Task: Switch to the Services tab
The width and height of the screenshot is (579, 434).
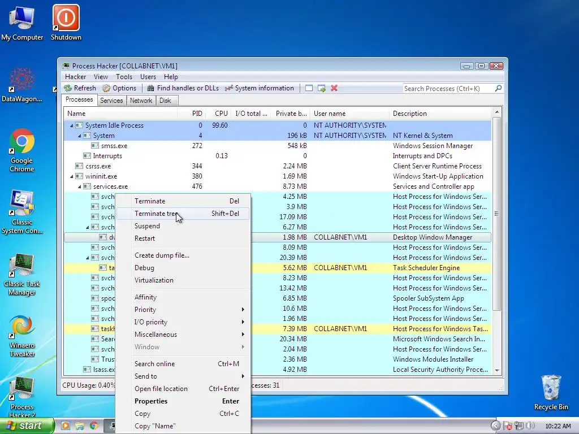Action: point(111,101)
